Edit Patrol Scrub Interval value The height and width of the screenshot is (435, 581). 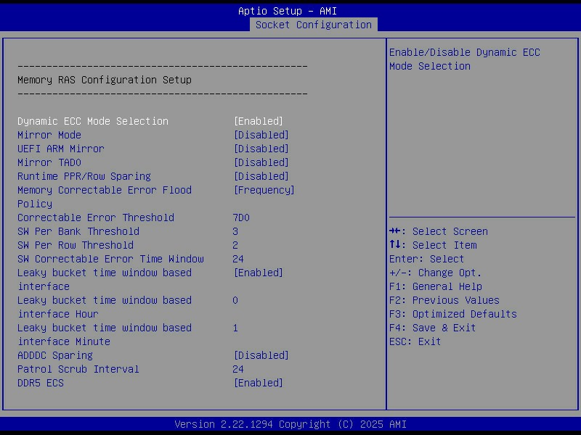coord(238,369)
